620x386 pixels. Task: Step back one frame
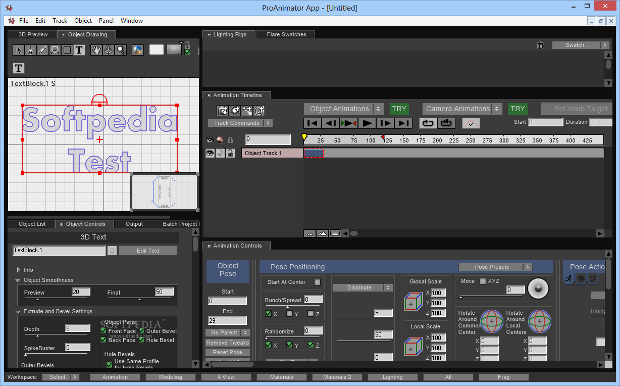(x=331, y=123)
